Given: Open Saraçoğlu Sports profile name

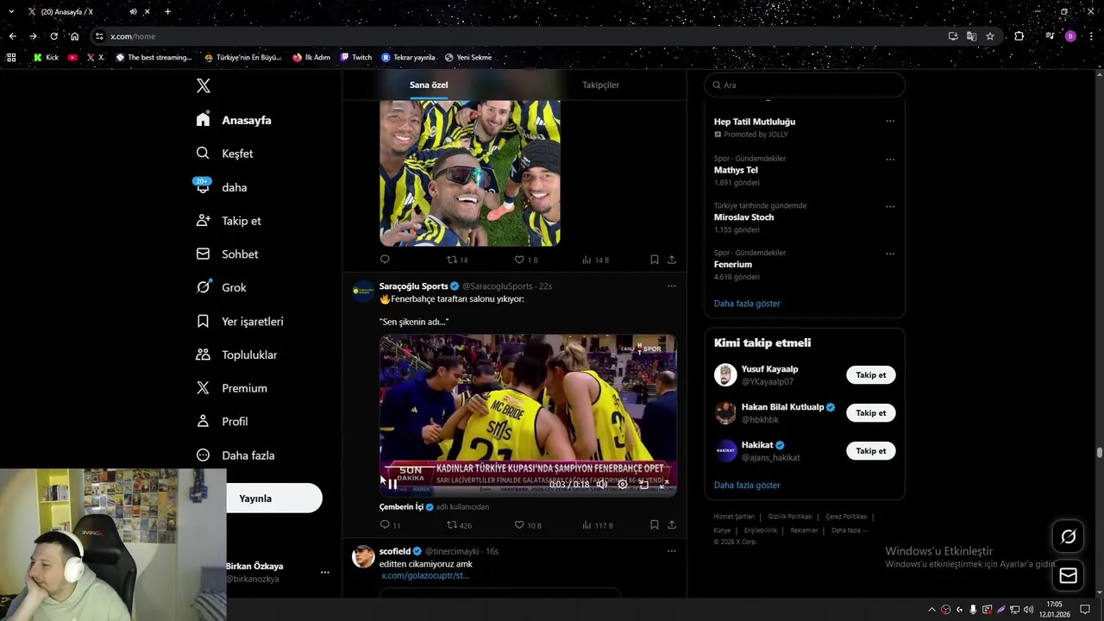Looking at the screenshot, I should tap(413, 286).
